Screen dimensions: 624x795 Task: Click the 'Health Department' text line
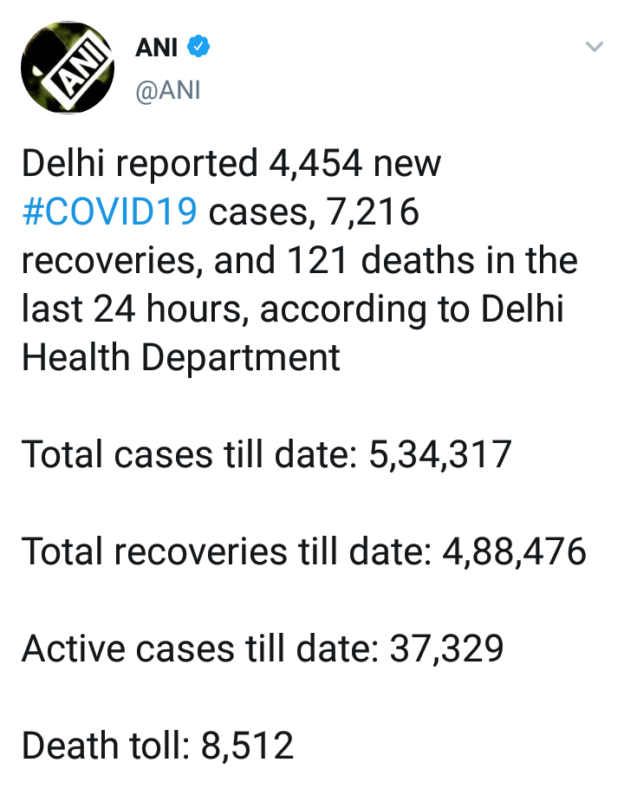coord(180,358)
